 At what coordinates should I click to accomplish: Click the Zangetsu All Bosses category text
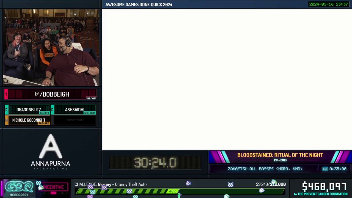[x=265, y=169]
